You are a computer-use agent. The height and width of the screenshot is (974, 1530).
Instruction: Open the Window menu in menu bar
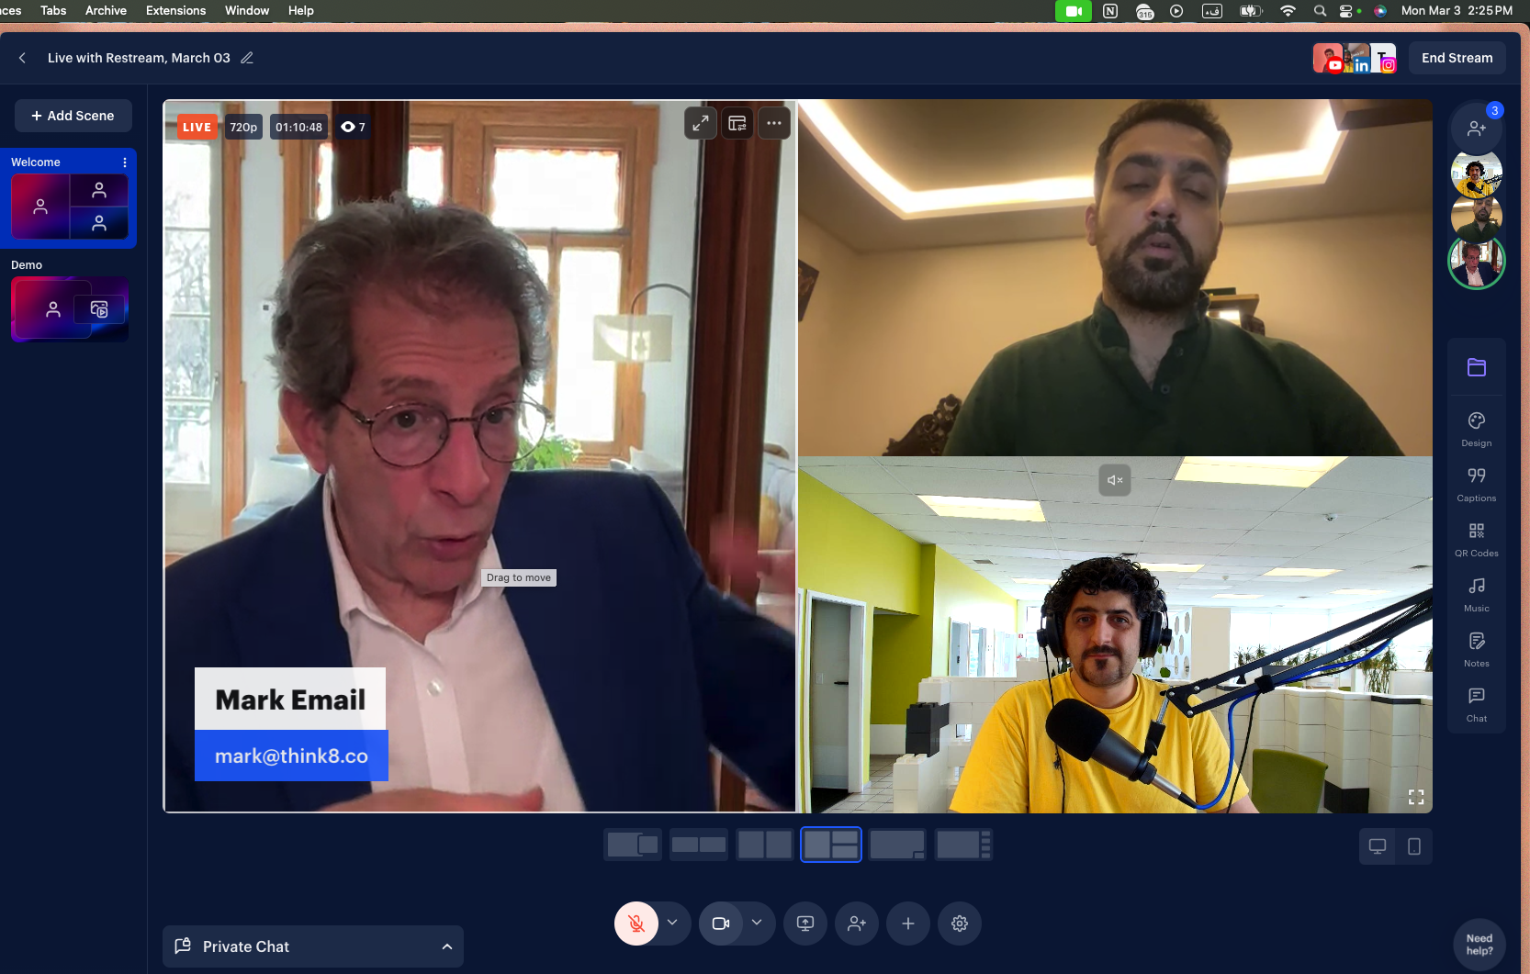click(247, 10)
